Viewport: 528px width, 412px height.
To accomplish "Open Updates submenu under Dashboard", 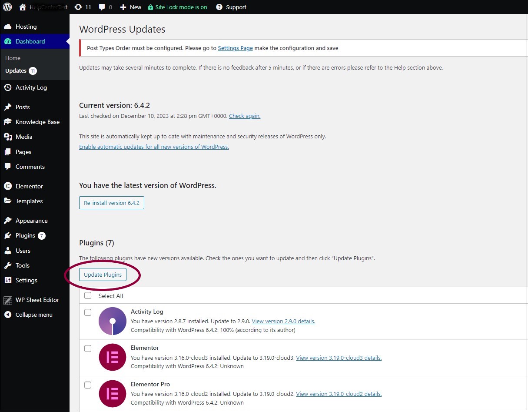I will click(x=21, y=70).
